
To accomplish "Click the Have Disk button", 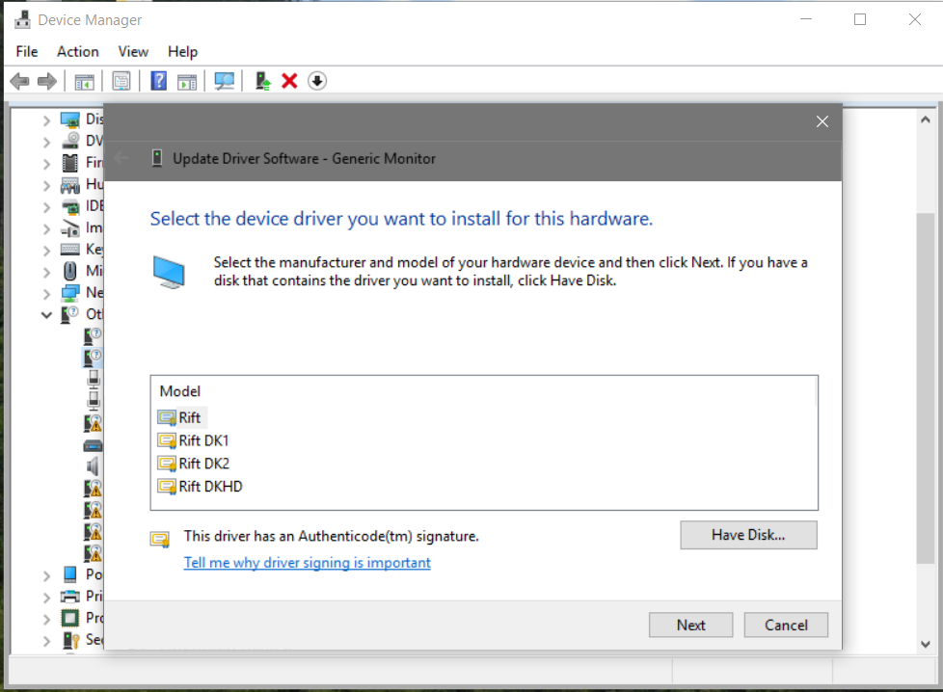I will point(748,535).
